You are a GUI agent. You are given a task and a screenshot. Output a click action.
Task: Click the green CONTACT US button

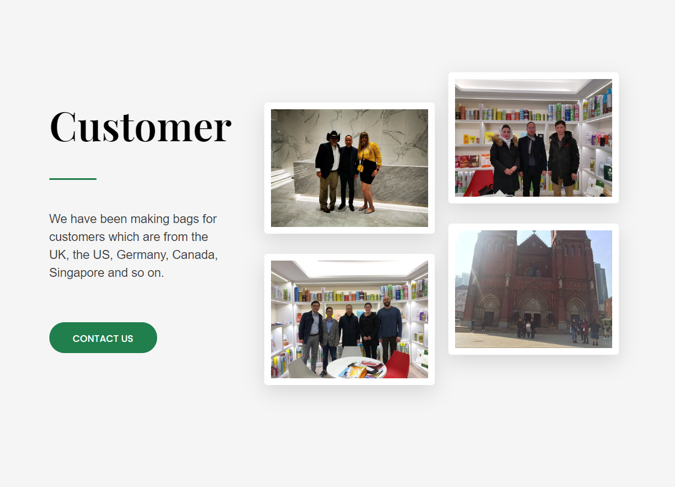(x=103, y=338)
